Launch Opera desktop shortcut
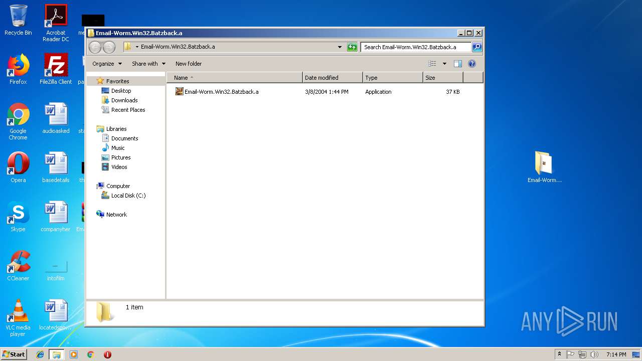 (x=18, y=167)
